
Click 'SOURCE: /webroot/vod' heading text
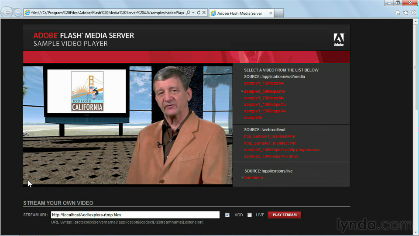264,130
